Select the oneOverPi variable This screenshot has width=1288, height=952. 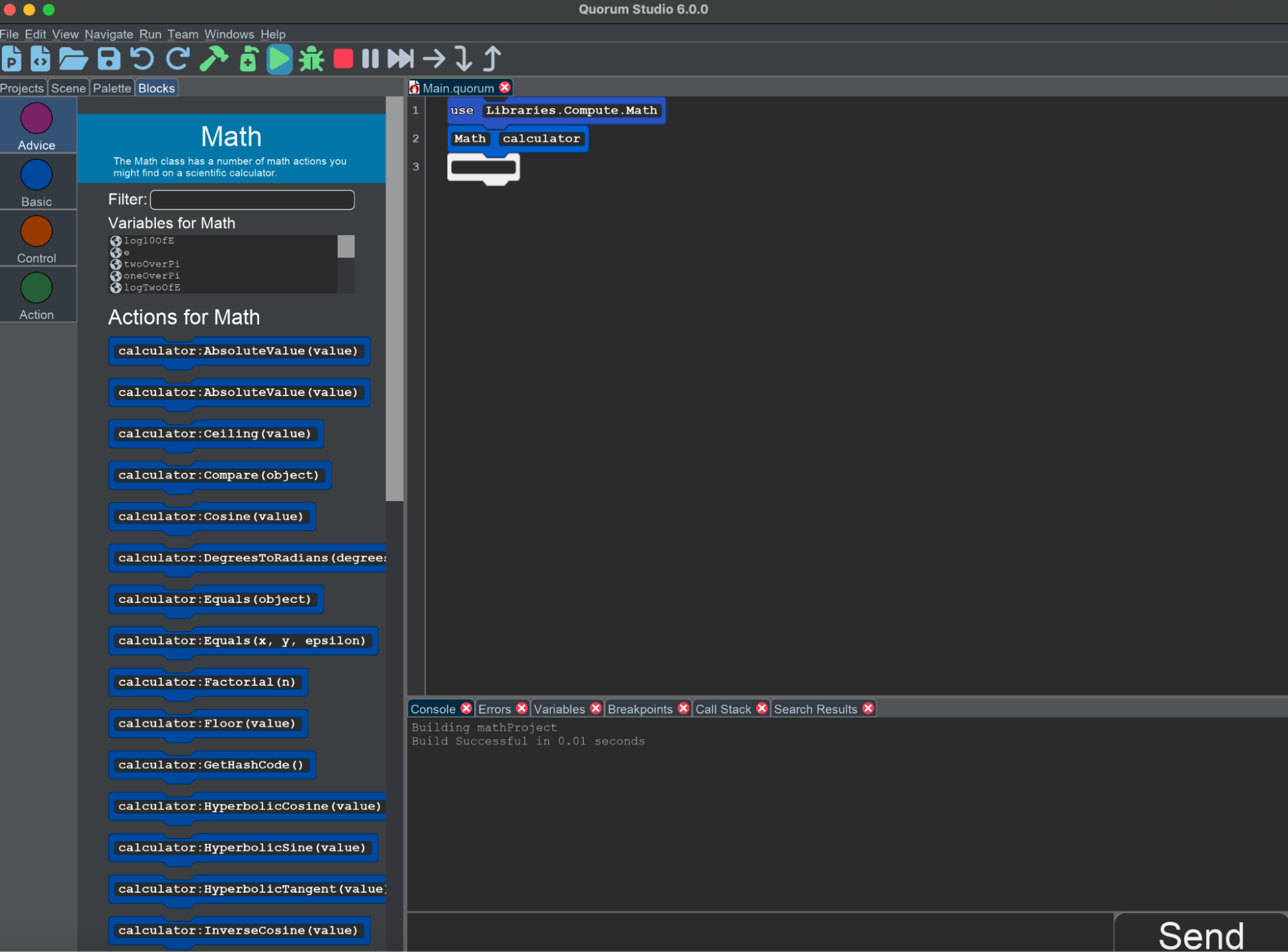(151, 276)
